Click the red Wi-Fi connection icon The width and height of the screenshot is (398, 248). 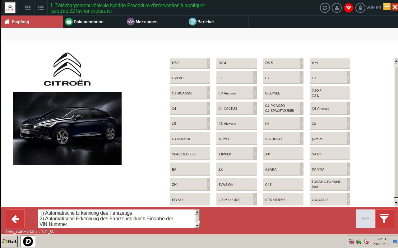(349, 8)
